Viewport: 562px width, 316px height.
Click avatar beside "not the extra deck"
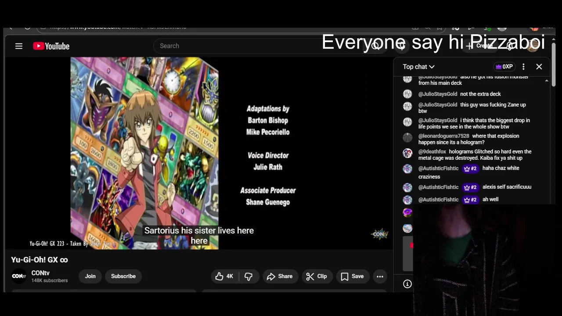[407, 94]
